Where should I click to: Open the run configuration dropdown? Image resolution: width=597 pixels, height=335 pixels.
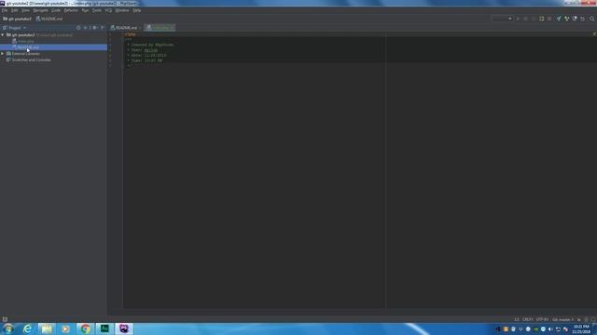(502, 19)
